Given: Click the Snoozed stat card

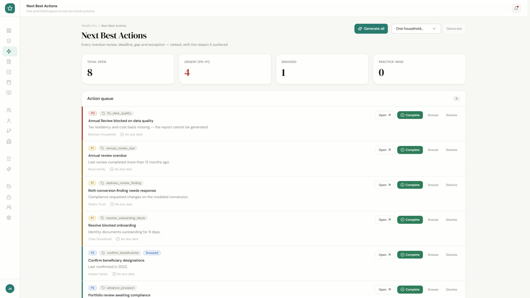Looking at the screenshot, I should tap(322, 69).
